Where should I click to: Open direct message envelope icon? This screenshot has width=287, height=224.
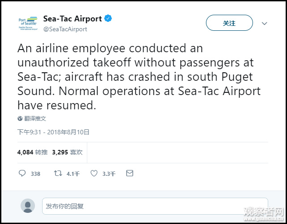tap(129, 174)
